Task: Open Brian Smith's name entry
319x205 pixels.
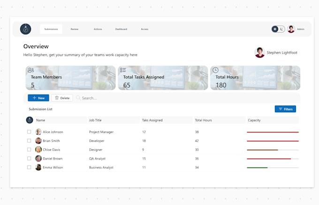Action: click(x=51, y=141)
